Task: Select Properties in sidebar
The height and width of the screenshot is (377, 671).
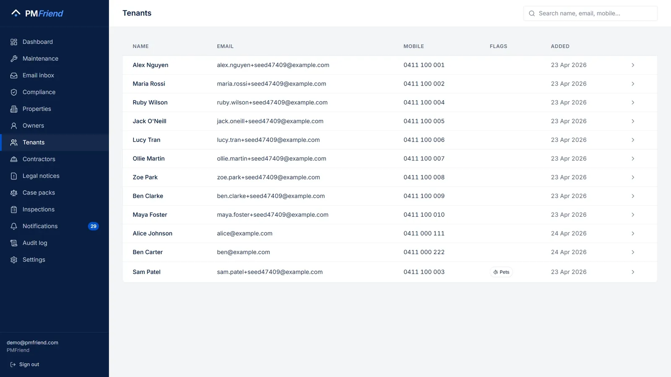Action: [55, 109]
